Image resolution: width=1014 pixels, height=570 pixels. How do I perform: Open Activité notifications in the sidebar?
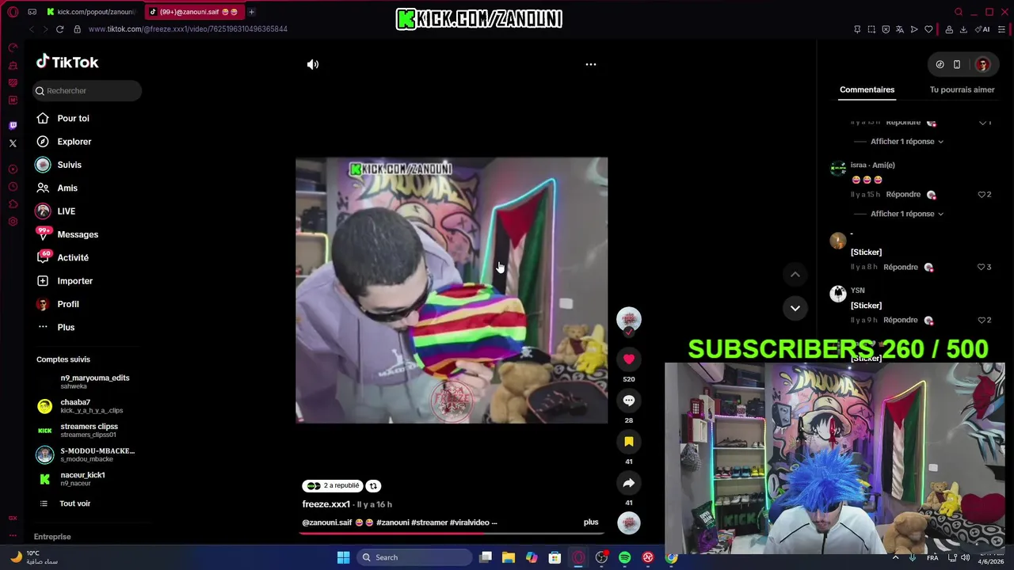(73, 258)
